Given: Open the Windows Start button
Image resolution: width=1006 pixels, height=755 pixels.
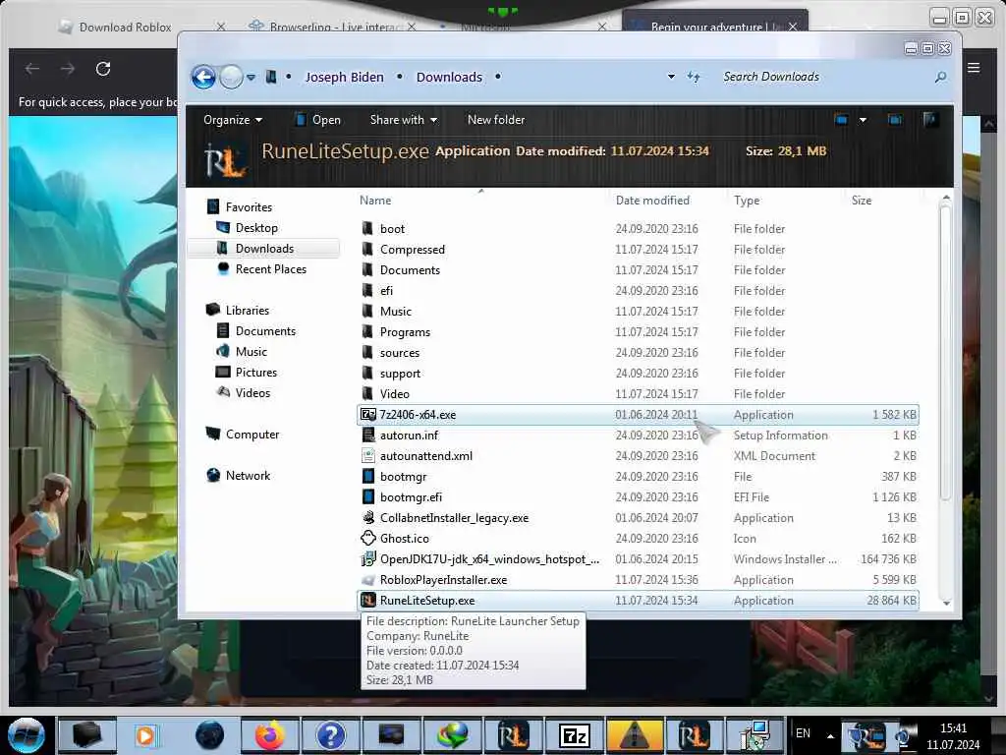Looking at the screenshot, I should (27, 735).
